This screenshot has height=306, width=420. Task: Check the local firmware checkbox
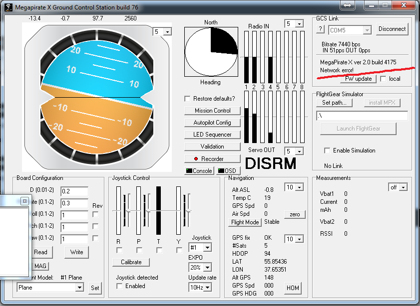click(383, 79)
